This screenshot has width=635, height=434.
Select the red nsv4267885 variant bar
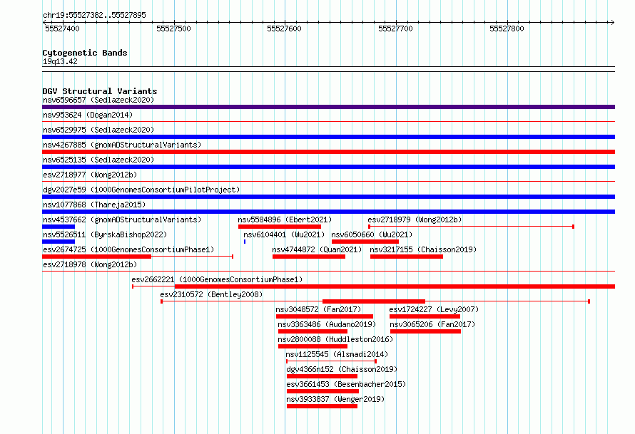coord(328,152)
